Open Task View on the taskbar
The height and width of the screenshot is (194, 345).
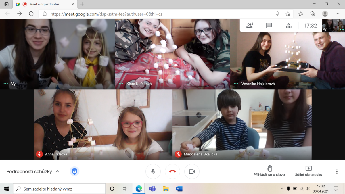125,189
